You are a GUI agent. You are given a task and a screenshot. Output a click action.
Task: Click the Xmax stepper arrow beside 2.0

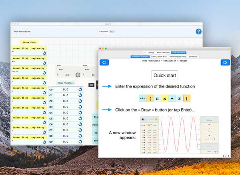[84, 75]
